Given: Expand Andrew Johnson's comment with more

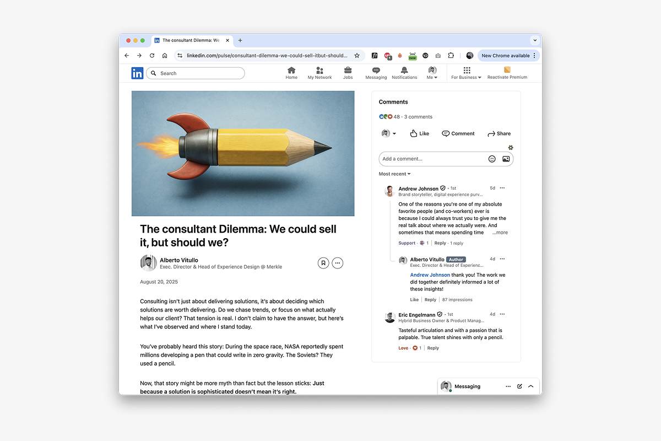Looking at the screenshot, I should click(500, 233).
